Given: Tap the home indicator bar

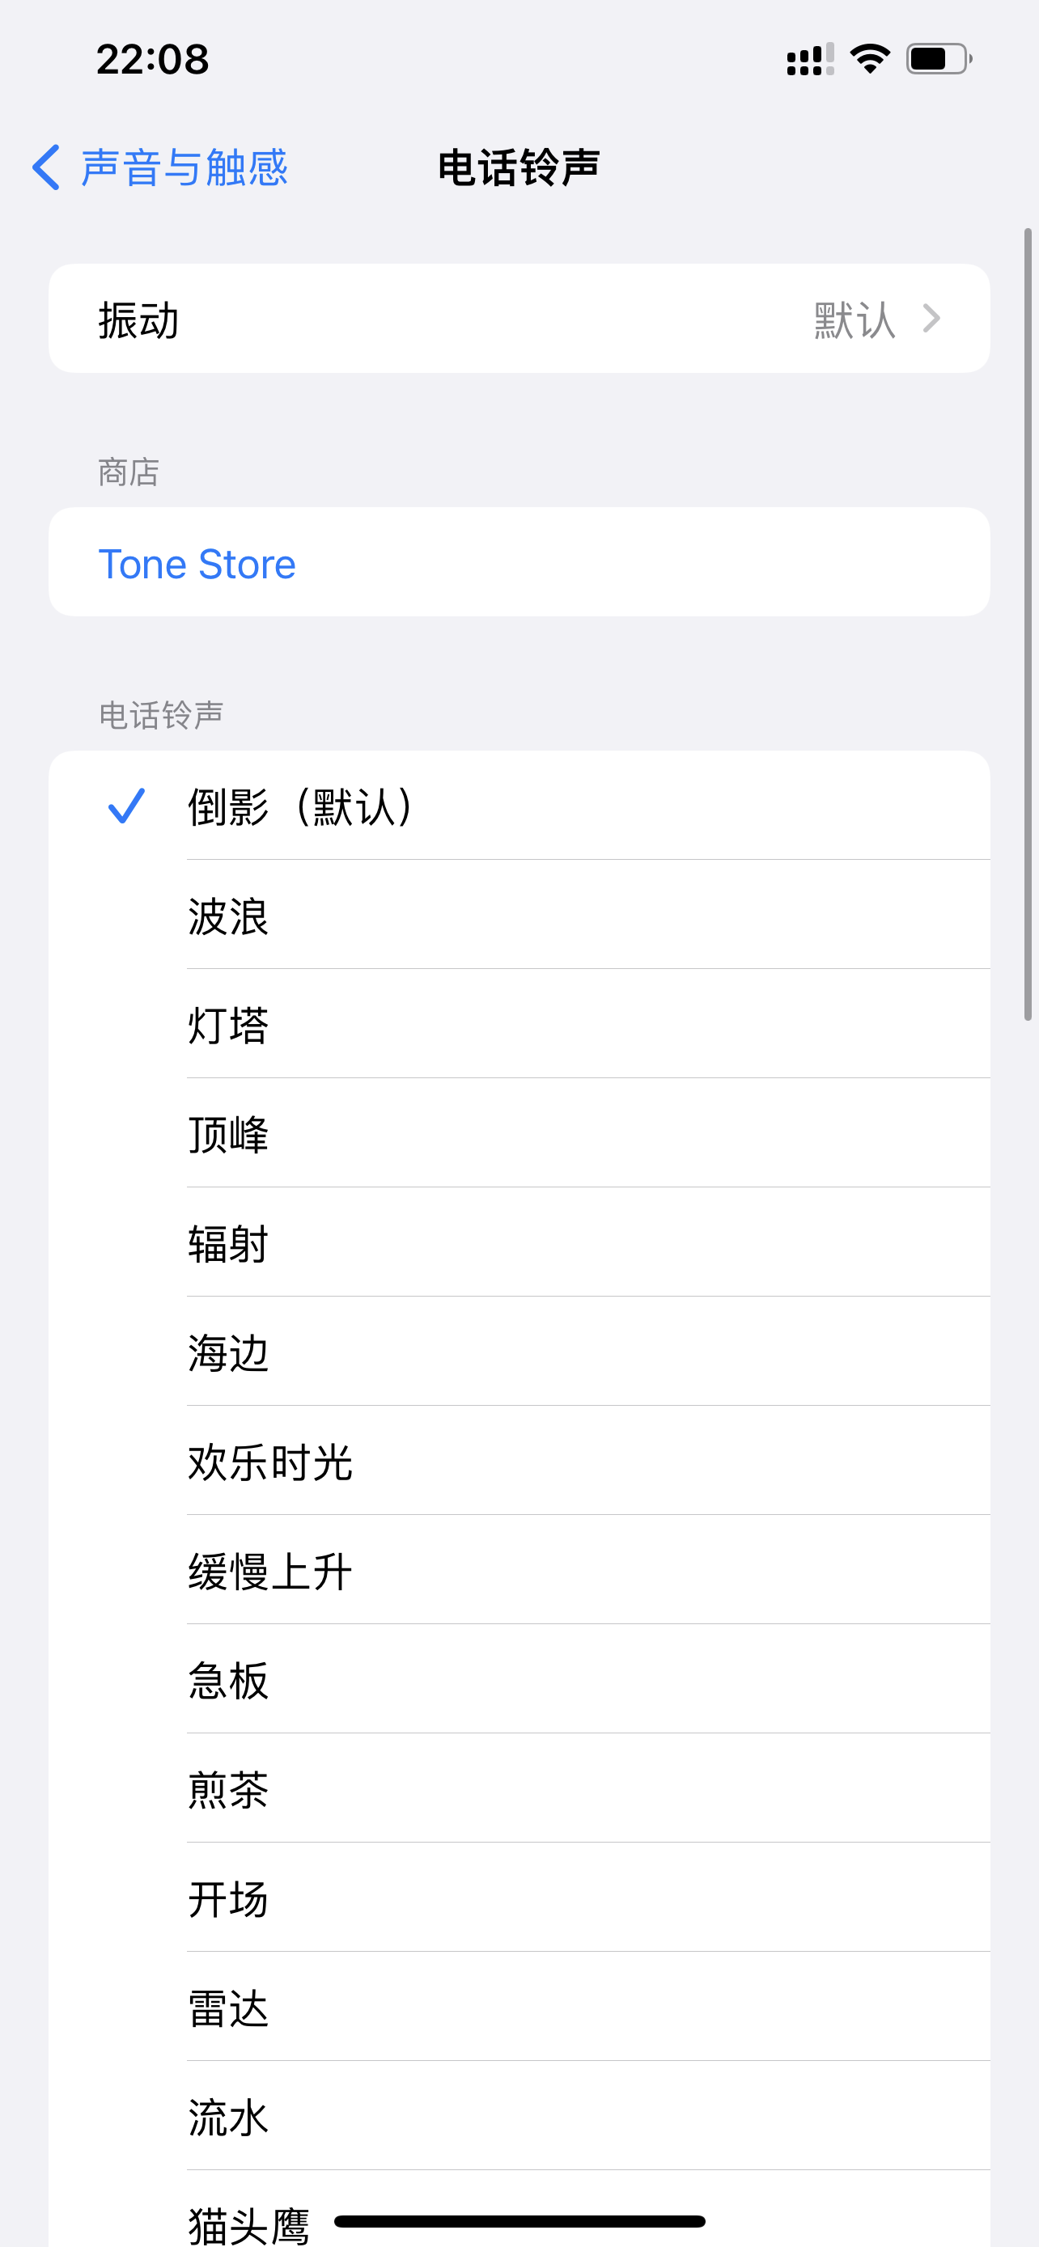Looking at the screenshot, I should (519, 2220).
